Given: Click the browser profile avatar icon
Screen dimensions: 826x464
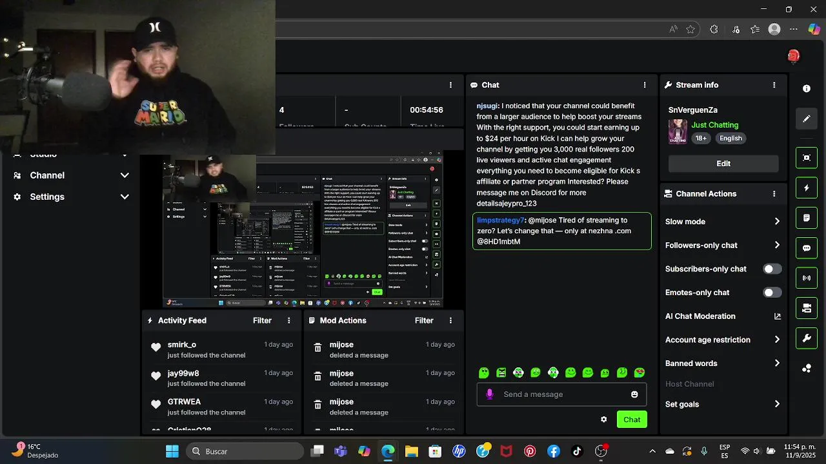Looking at the screenshot, I should click(774, 29).
